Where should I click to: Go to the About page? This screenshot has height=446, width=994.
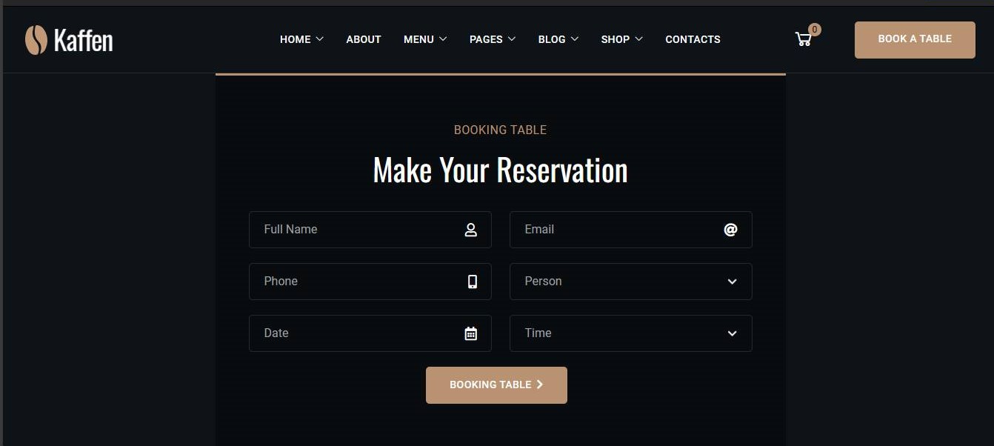(364, 39)
